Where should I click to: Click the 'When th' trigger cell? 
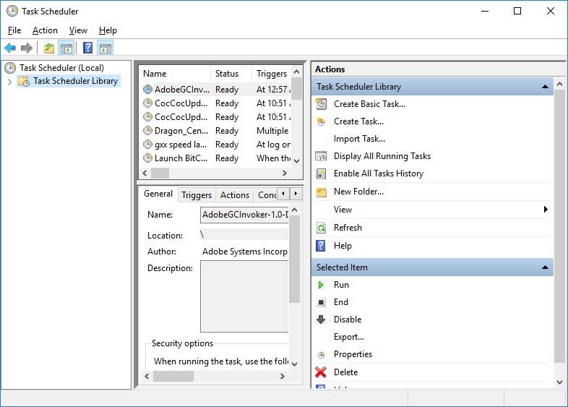(273, 158)
